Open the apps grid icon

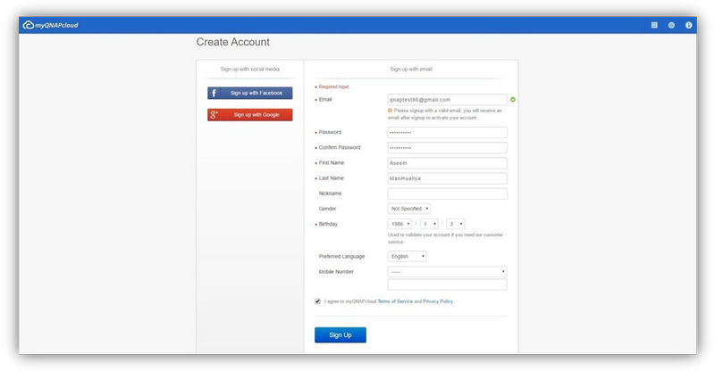(654, 25)
